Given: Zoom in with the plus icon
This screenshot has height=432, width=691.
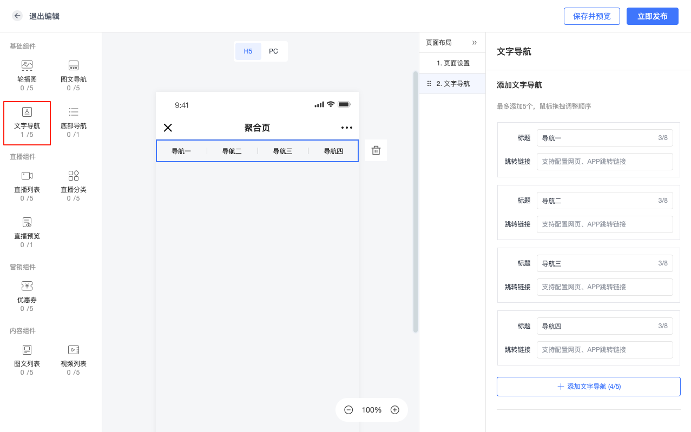Looking at the screenshot, I should [395, 410].
